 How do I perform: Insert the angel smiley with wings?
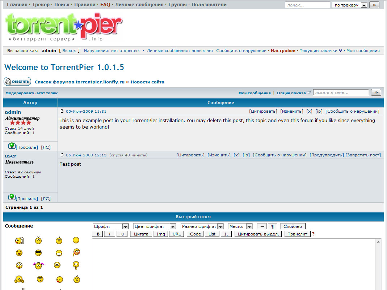19,240
